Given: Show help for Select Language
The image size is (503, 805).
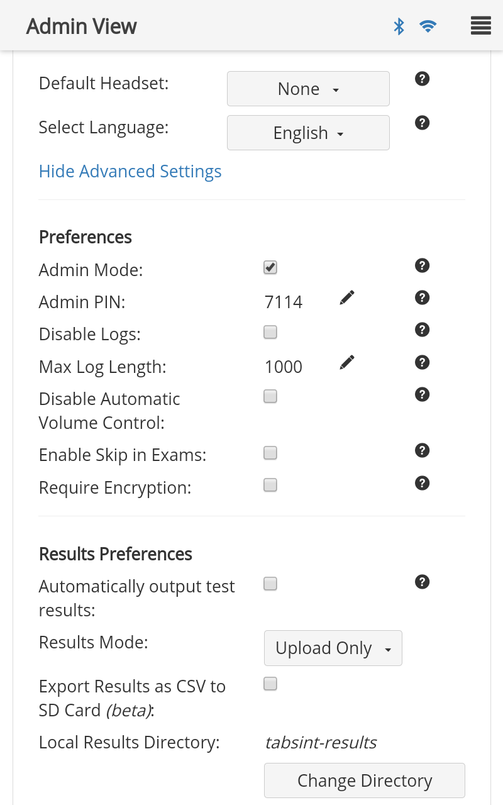Looking at the screenshot, I should [x=423, y=123].
